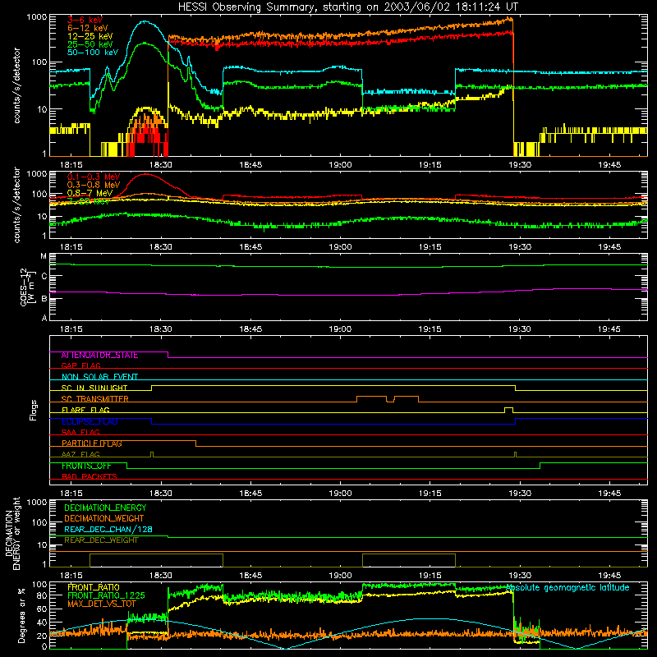The height and width of the screenshot is (657, 657).
Task: Click the C class tick on GOES axis
Action: [44, 277]
